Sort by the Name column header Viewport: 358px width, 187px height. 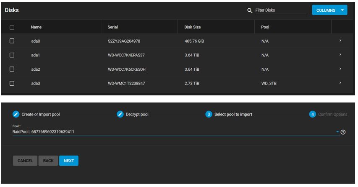coord(36,27)
